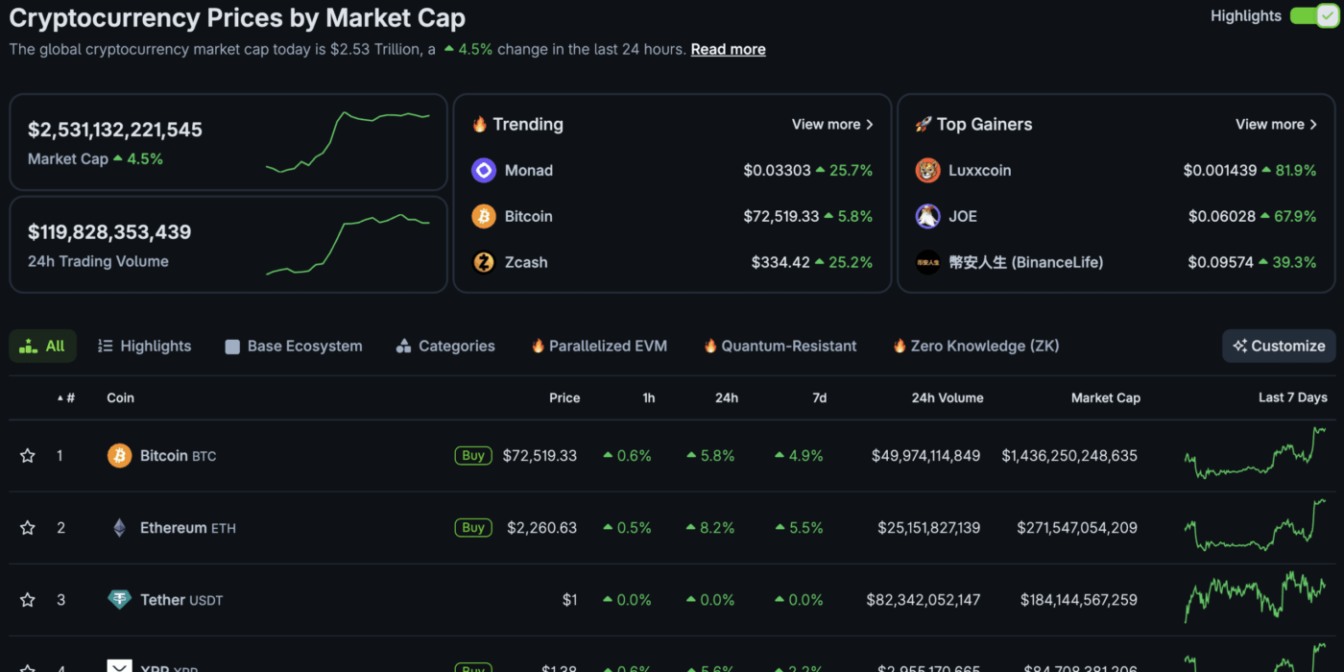1344x672 pixels.
Task: Click the Buy button for Bitcoin
Action: coord(473,456)
